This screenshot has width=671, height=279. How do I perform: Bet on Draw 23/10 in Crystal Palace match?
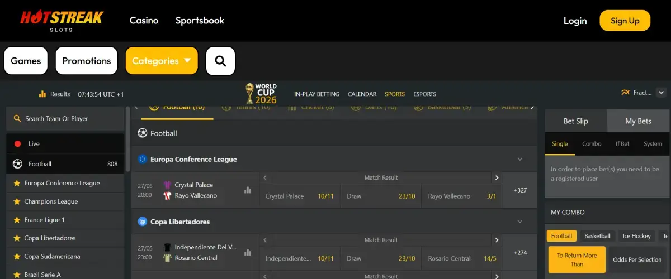(x=381, y=196)
